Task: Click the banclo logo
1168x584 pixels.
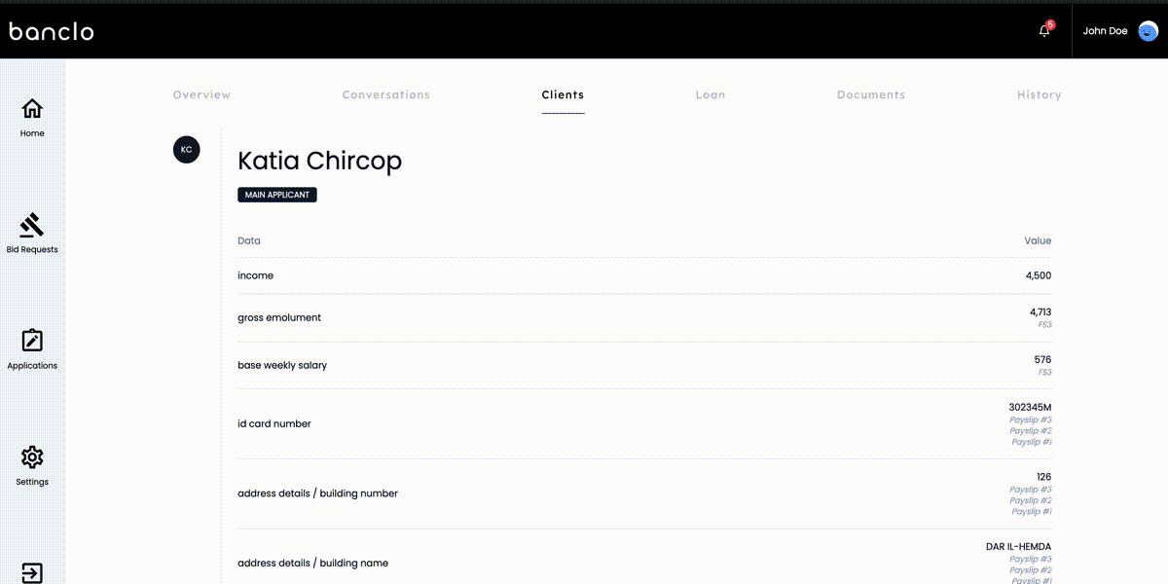Action: click(51, 30)
